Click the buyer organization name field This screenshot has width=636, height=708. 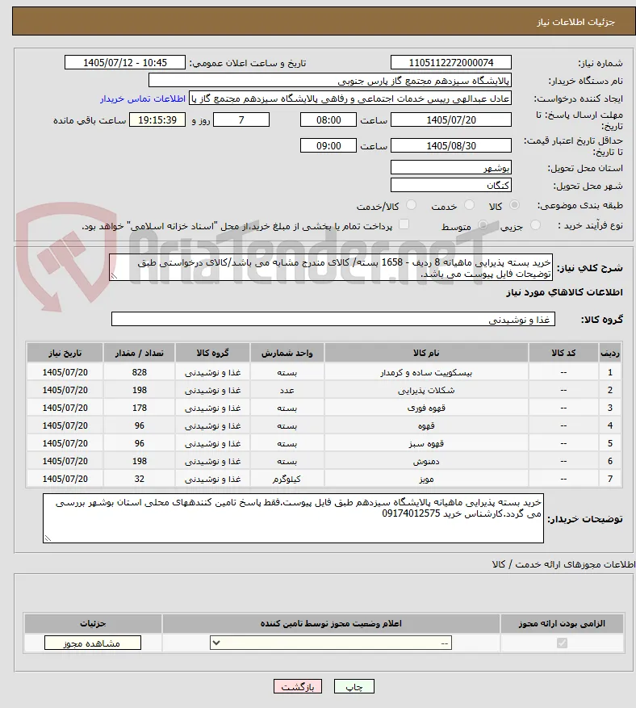330,81
